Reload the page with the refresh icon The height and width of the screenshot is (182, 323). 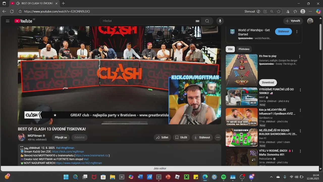tap(12, 11)
